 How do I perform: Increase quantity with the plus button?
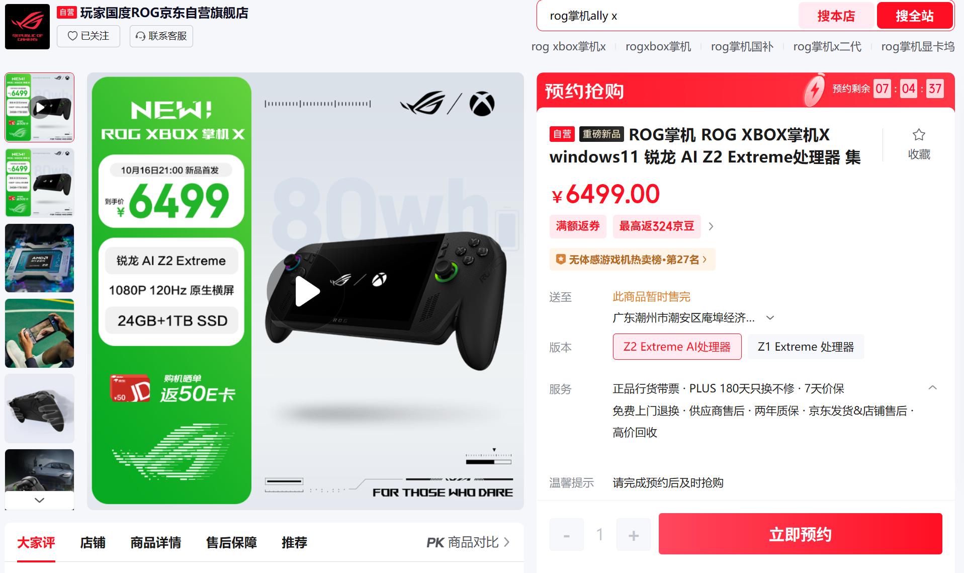633,534
